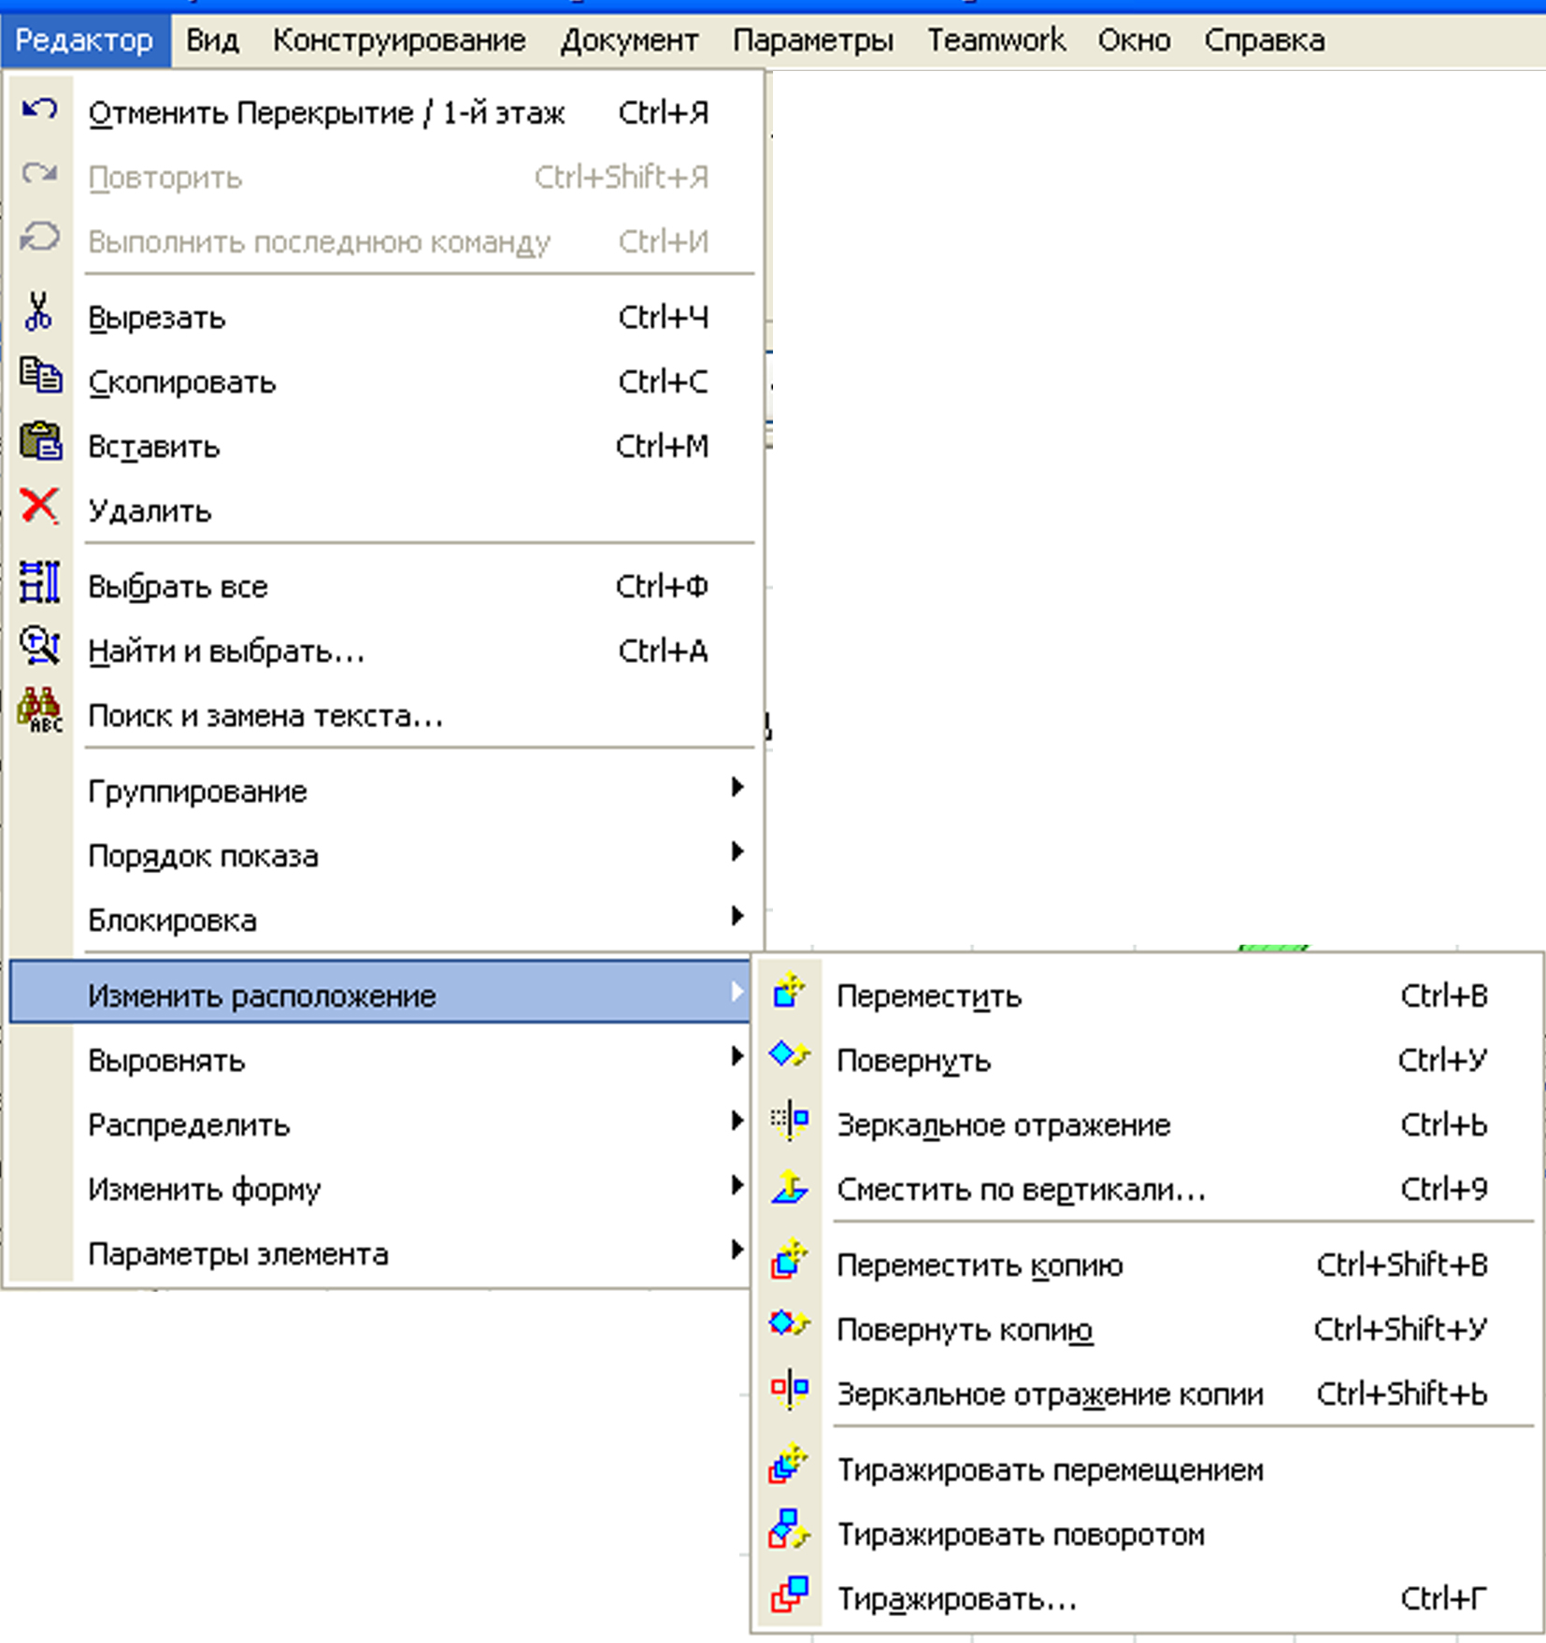Open the Конструирование menu
The width and height of the screenshot is (1546, 1643).
[x=399, y=40]
